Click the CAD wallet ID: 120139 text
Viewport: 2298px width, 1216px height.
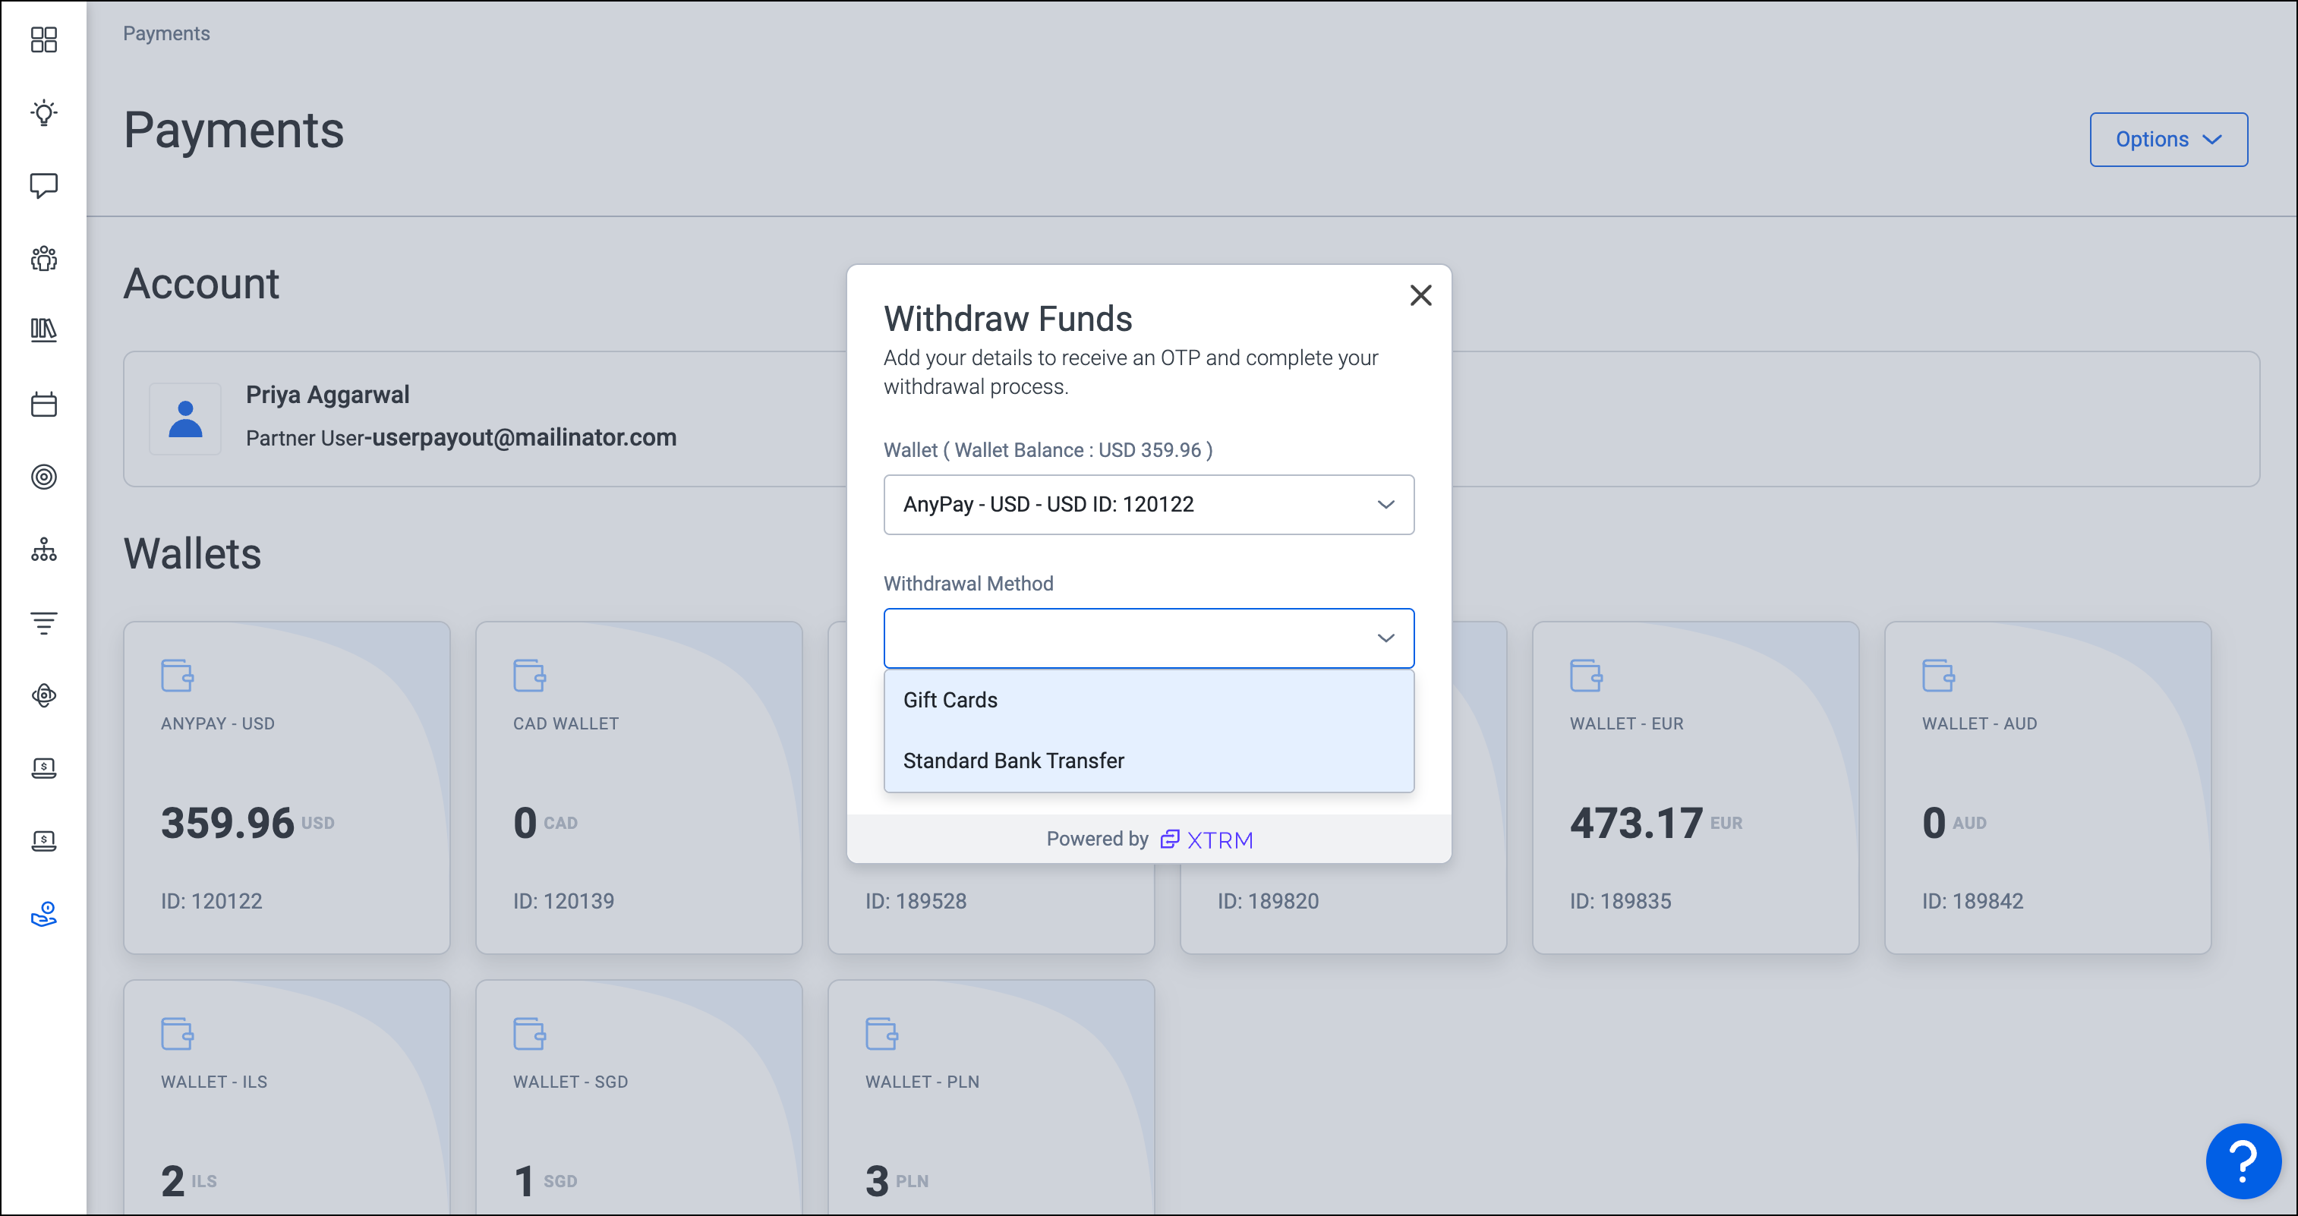(563, 901)
